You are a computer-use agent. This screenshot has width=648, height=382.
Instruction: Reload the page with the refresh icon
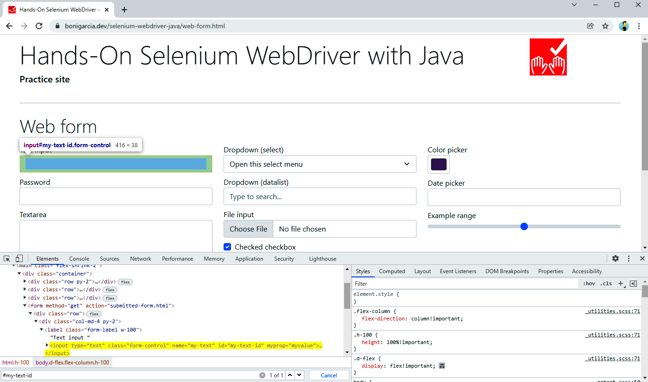[x=39, y=26]
